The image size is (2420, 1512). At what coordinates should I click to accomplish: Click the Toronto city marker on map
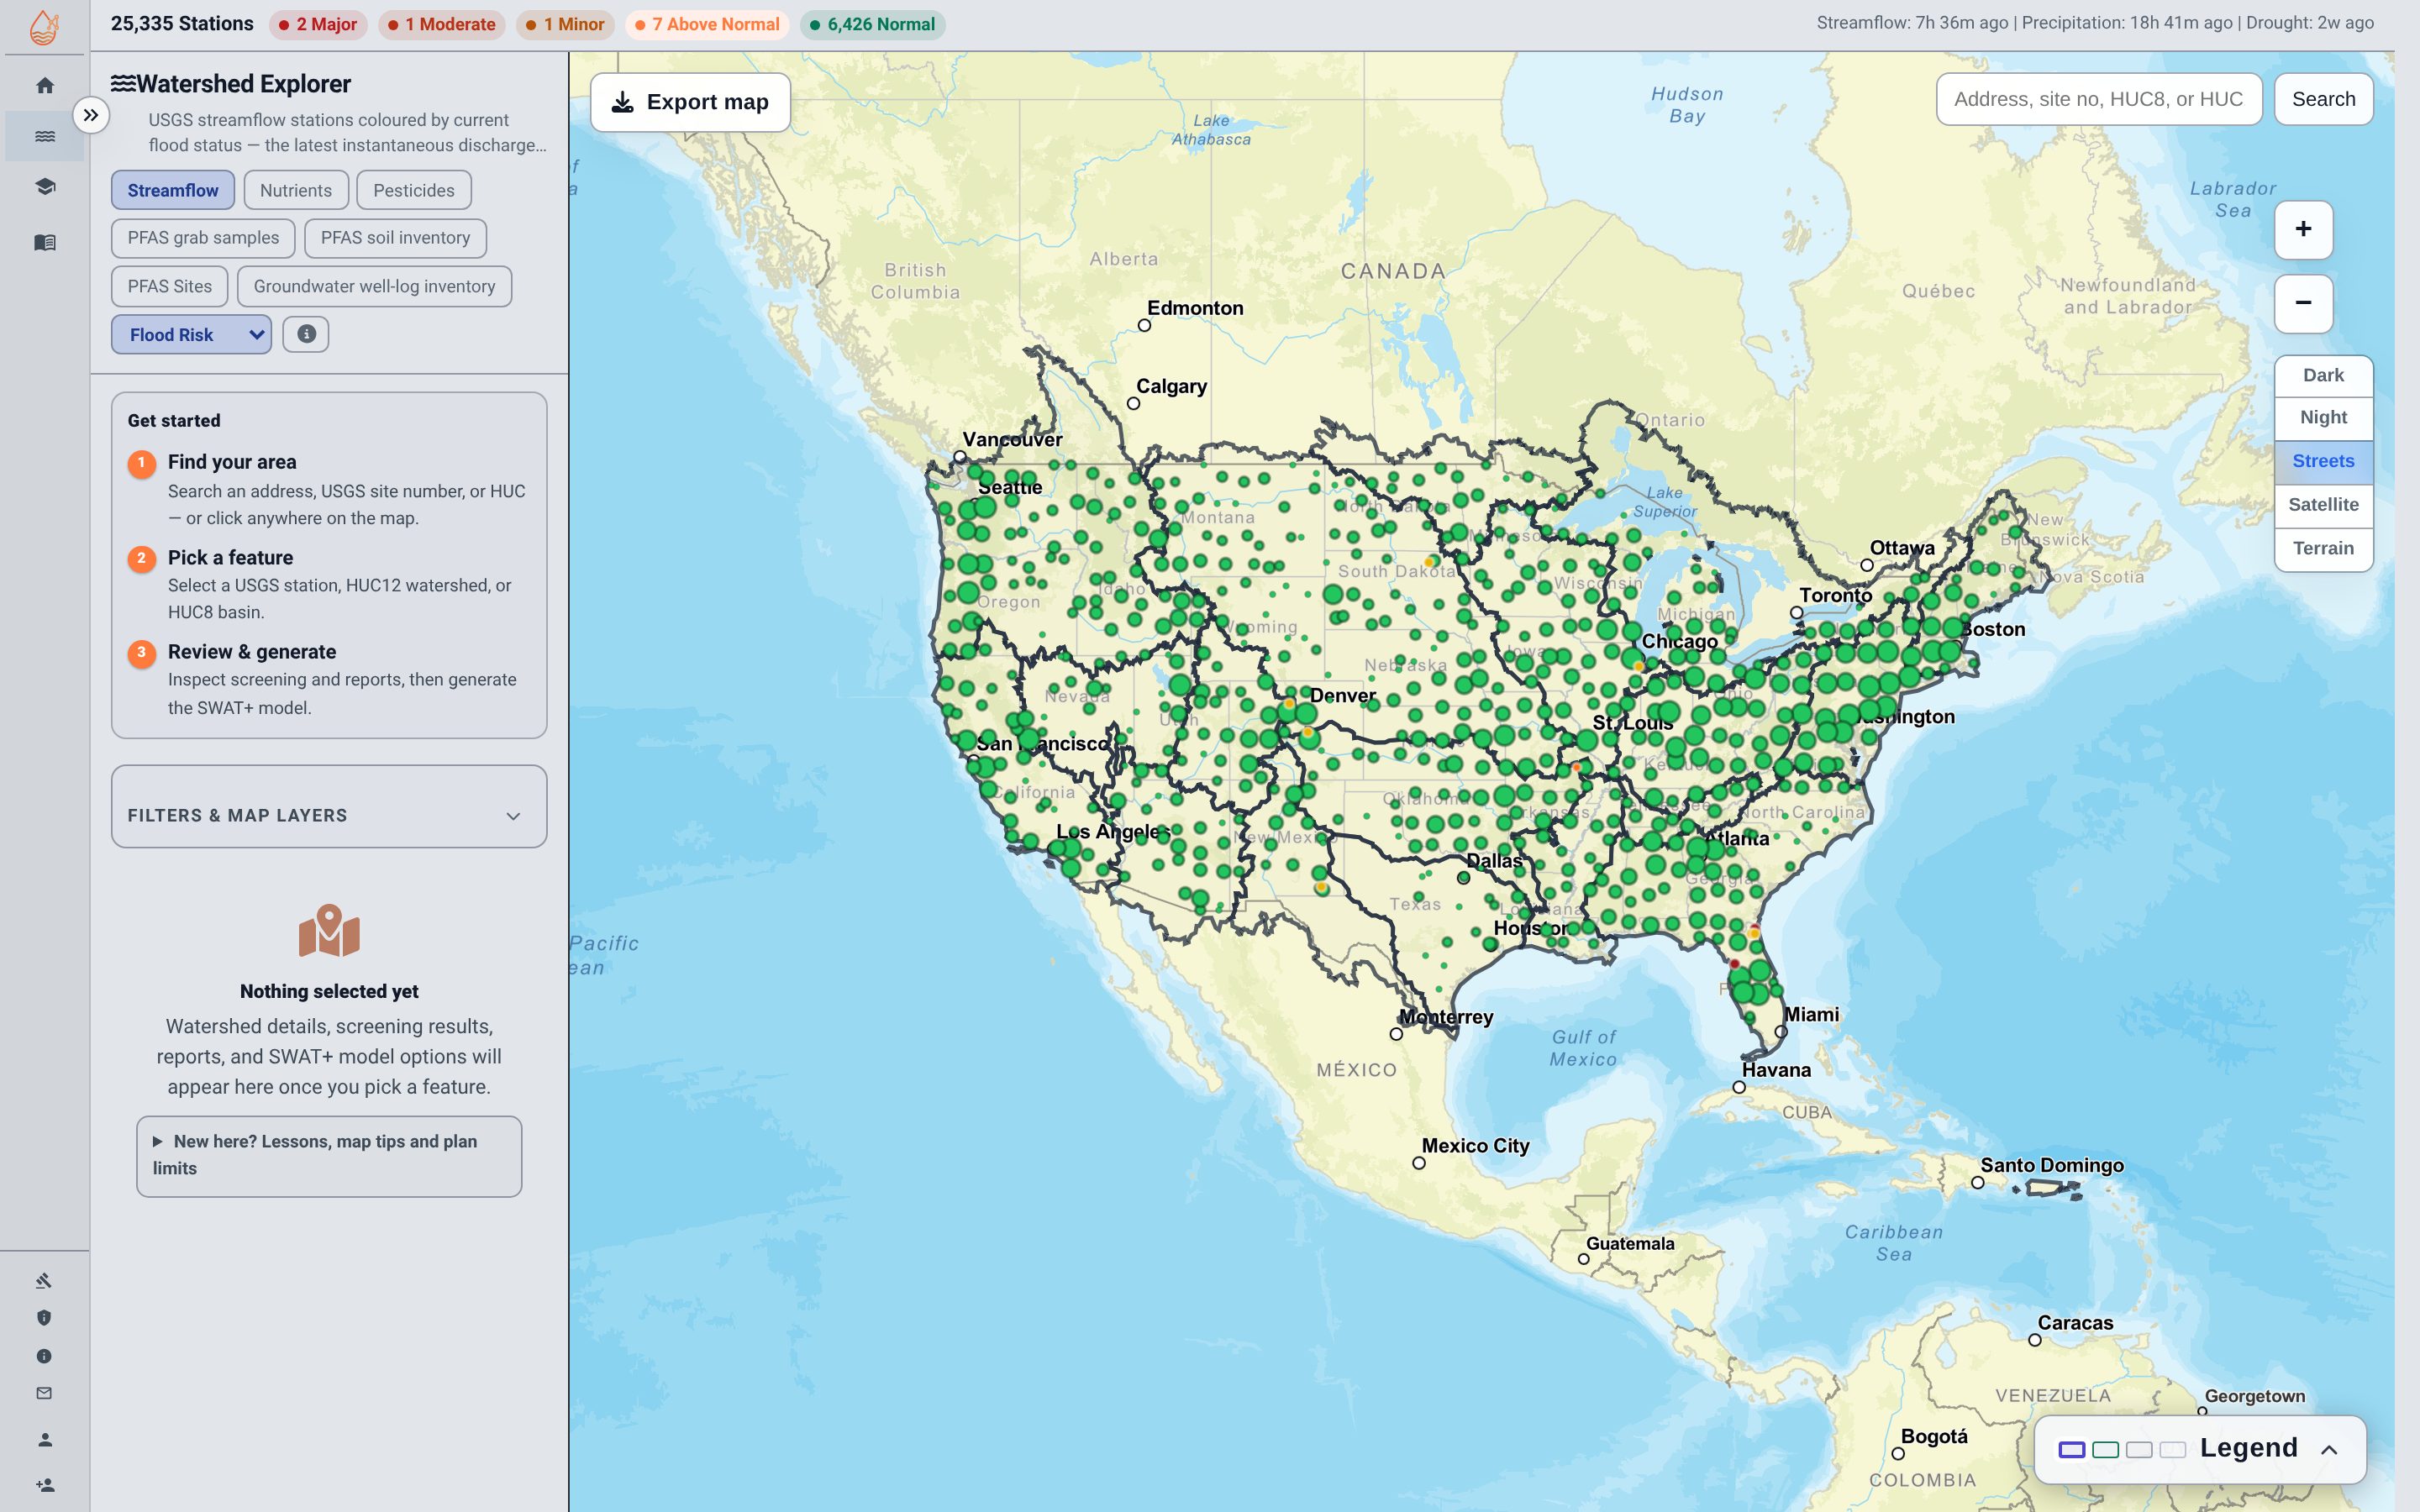click(1797, 612)
